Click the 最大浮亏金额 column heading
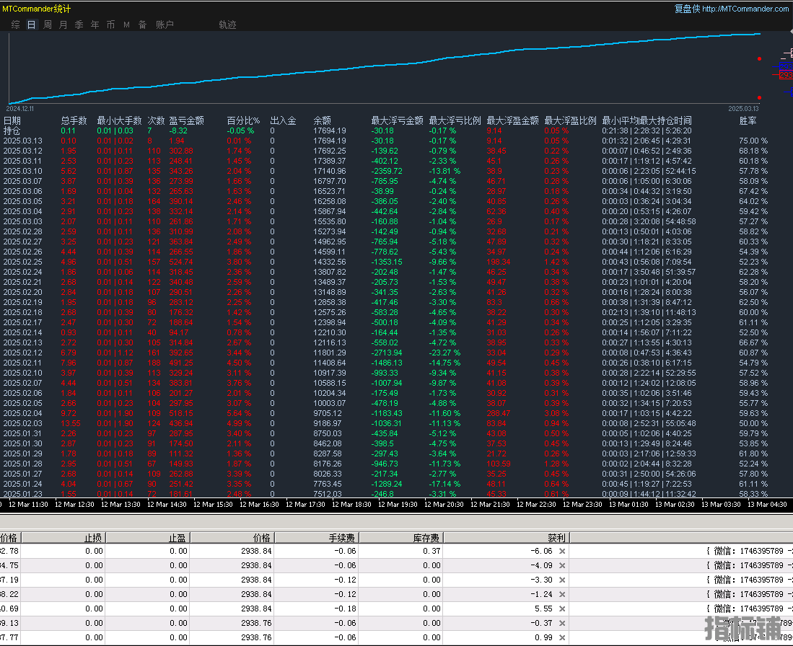Screen dimensions: 793x646 pyautogui.click(x=398, y=120)
